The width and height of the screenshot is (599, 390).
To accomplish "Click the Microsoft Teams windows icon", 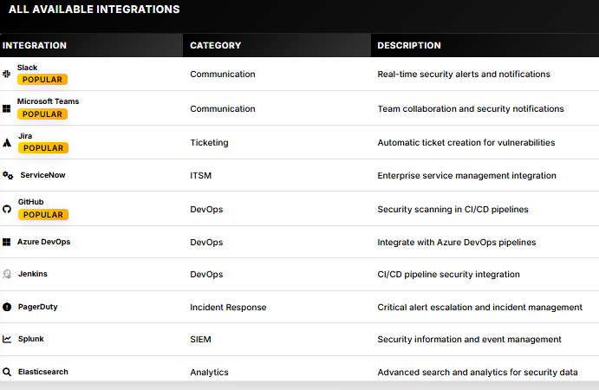I will pos(6,109).
